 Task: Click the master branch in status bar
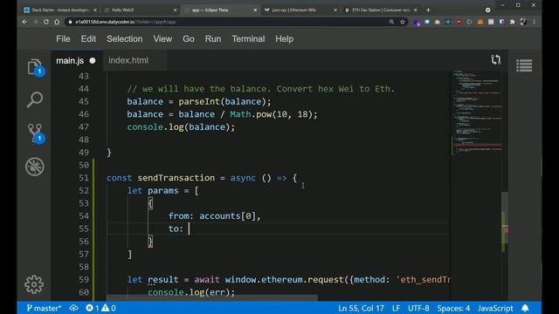(x=44, y=308)
